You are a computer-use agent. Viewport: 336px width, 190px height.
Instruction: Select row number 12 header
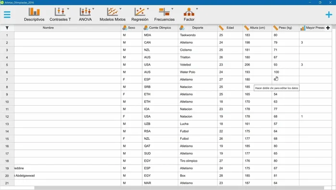(7, 117)
